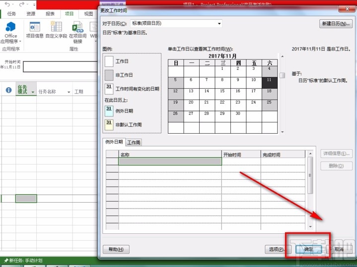This screenshot has height=267, width=357.
Task: Click the 非默认工作周 legend swatch
Action: [109, 124]
